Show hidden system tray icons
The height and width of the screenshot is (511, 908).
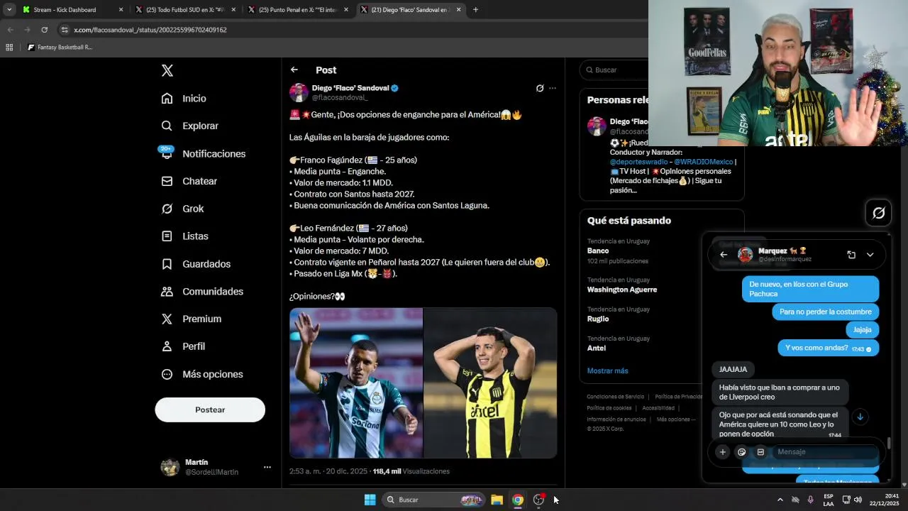(x=780, y=500)
